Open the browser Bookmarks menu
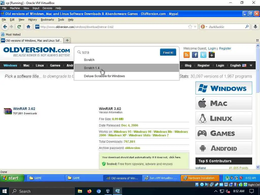Screen dimensions: 260x195 47,20
